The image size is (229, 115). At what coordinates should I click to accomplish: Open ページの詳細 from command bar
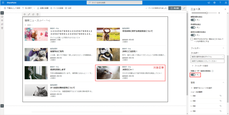pyautogui.click(x=58, y=8)
